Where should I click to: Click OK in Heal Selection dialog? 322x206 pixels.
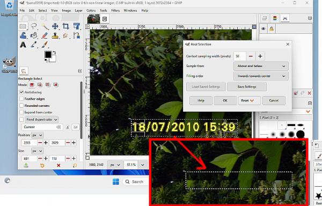[x=225, y=100]
